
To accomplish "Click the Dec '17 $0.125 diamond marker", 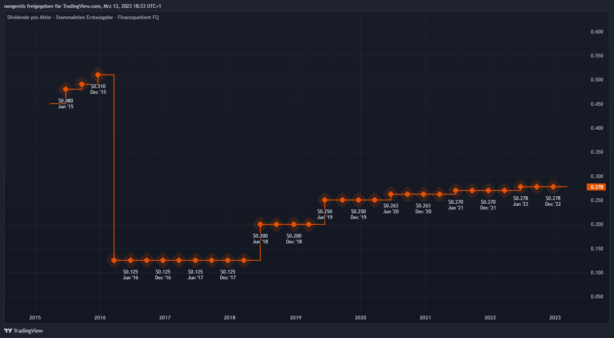I will (x=228, y=260).
